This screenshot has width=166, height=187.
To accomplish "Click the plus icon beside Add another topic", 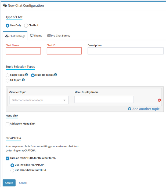I will click(129, 109).
